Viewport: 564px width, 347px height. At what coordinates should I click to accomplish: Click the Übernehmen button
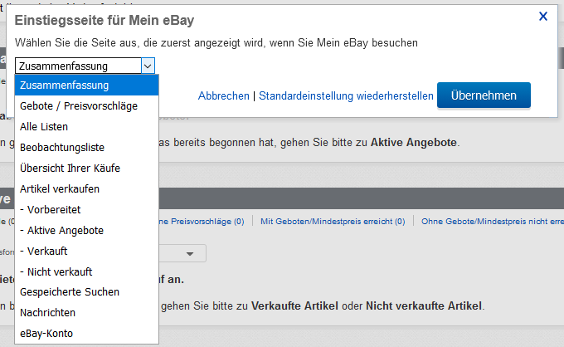(x=484, y=95)
